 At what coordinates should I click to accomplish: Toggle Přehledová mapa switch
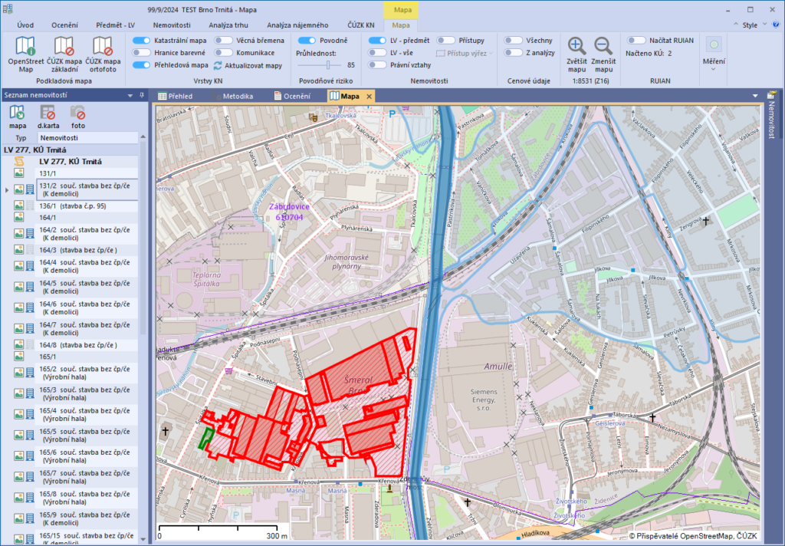[x=141, y=65]
